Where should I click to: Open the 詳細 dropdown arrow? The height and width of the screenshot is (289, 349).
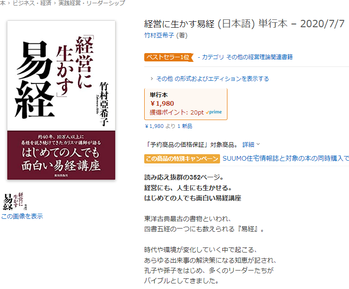(x=258, y=144)
